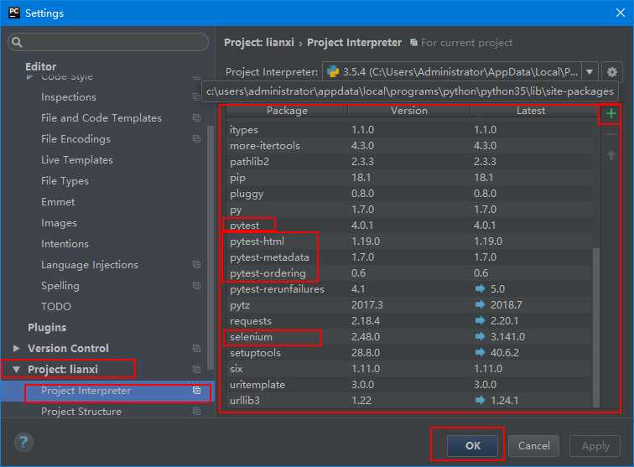634x467 pixels.
Task: Open TODO settings
Action: point(56,307)
